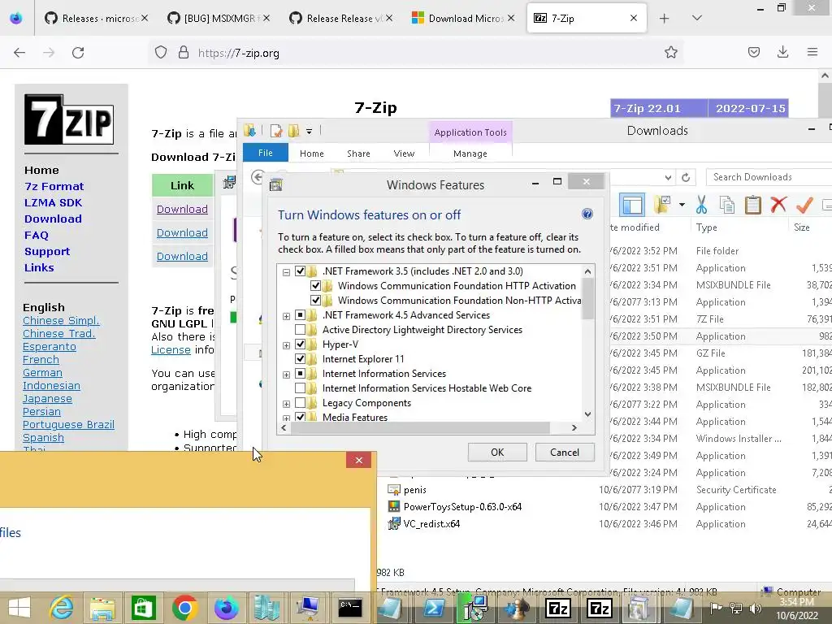The height and width of the screenshot is (624, 832).
Task: Click the Search Downloads input field
Action: 769,177
